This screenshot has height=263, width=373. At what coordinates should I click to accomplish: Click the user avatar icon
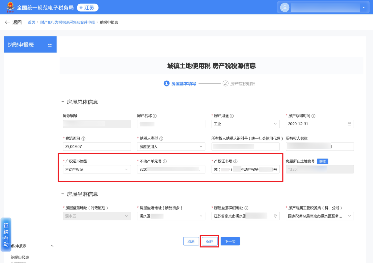pos(285,8)
